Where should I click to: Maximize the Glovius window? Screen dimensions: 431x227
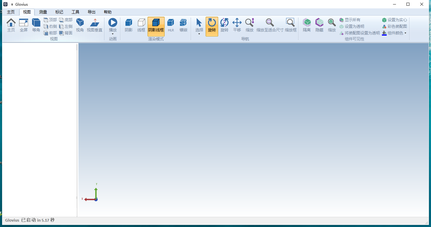(x=408, y=4)
